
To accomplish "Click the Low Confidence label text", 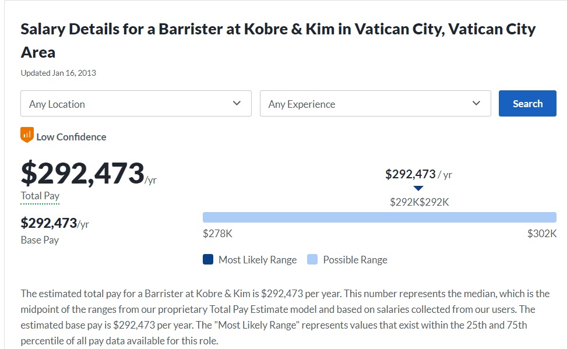I will click(x=71, y=137).
